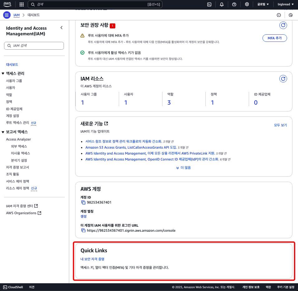Screen dimensions: 298x291
Task: Click the ID 제공업체 count 0
Action: [256, 102]
